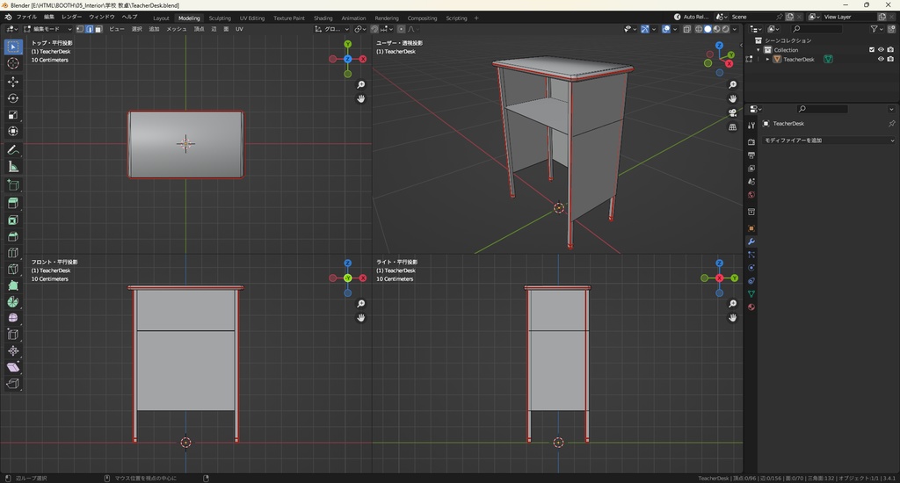Click the zoom magnifier in the top viewport
The image size is (900, 483).
[x=360, y=85]
